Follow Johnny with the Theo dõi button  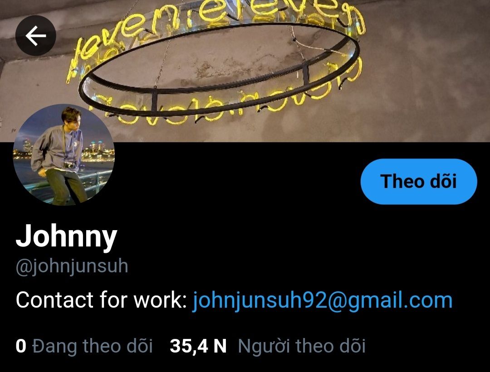(419, 181)
